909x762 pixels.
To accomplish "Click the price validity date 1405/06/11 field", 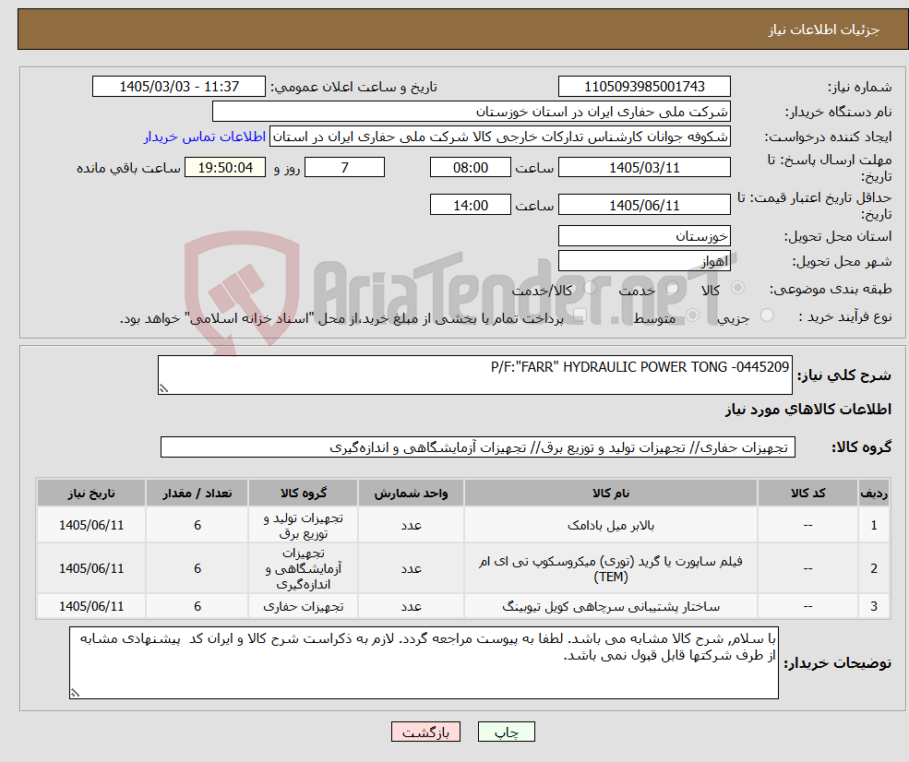I will 644,205.
